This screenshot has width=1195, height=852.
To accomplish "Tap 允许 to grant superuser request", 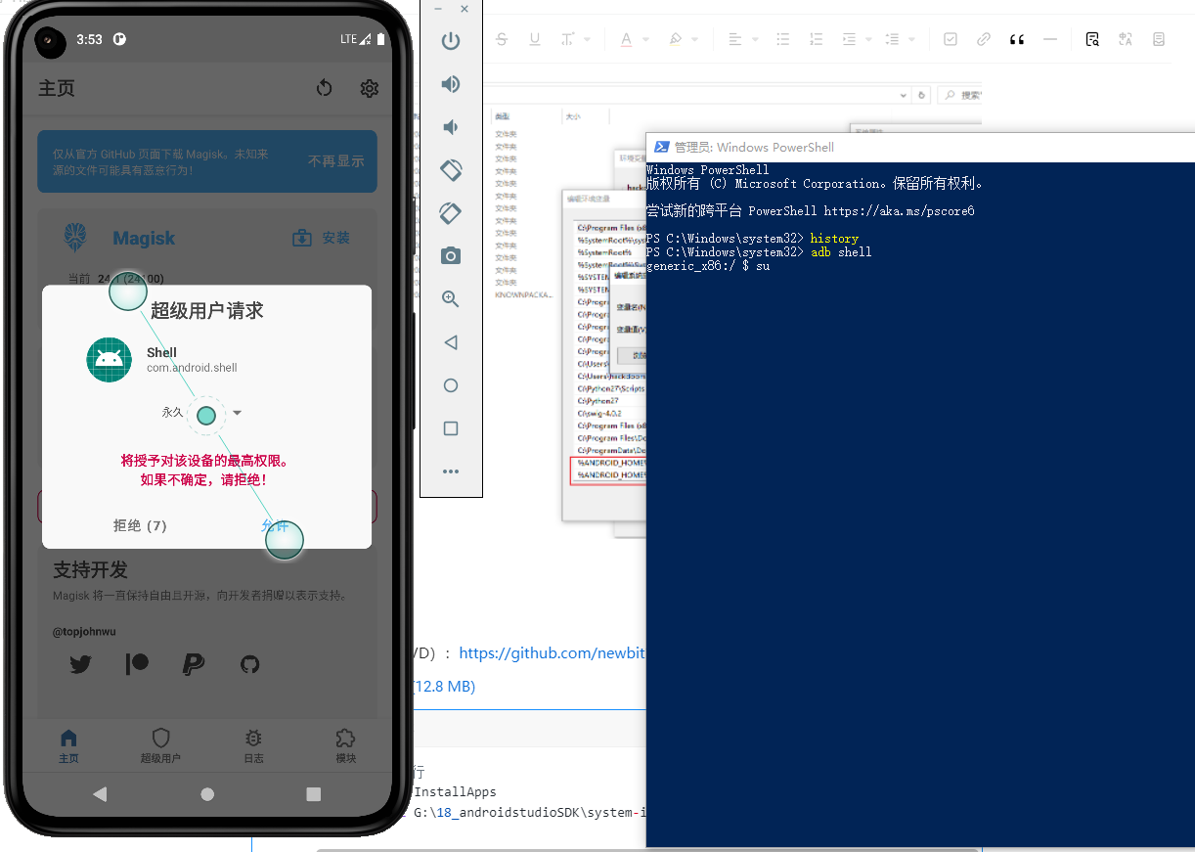I will coord(275,526).
